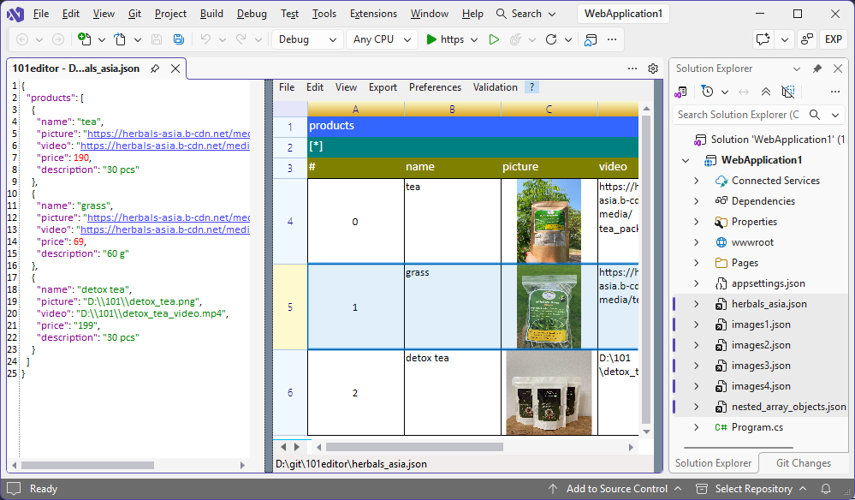This screenshot has height=500, width=855.
Task: Switch to the Git Changes tab
Action: pos(803,463)
